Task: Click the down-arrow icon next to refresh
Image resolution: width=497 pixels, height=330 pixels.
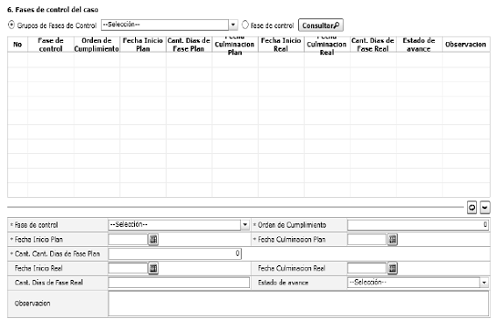Action: [485, 207]
